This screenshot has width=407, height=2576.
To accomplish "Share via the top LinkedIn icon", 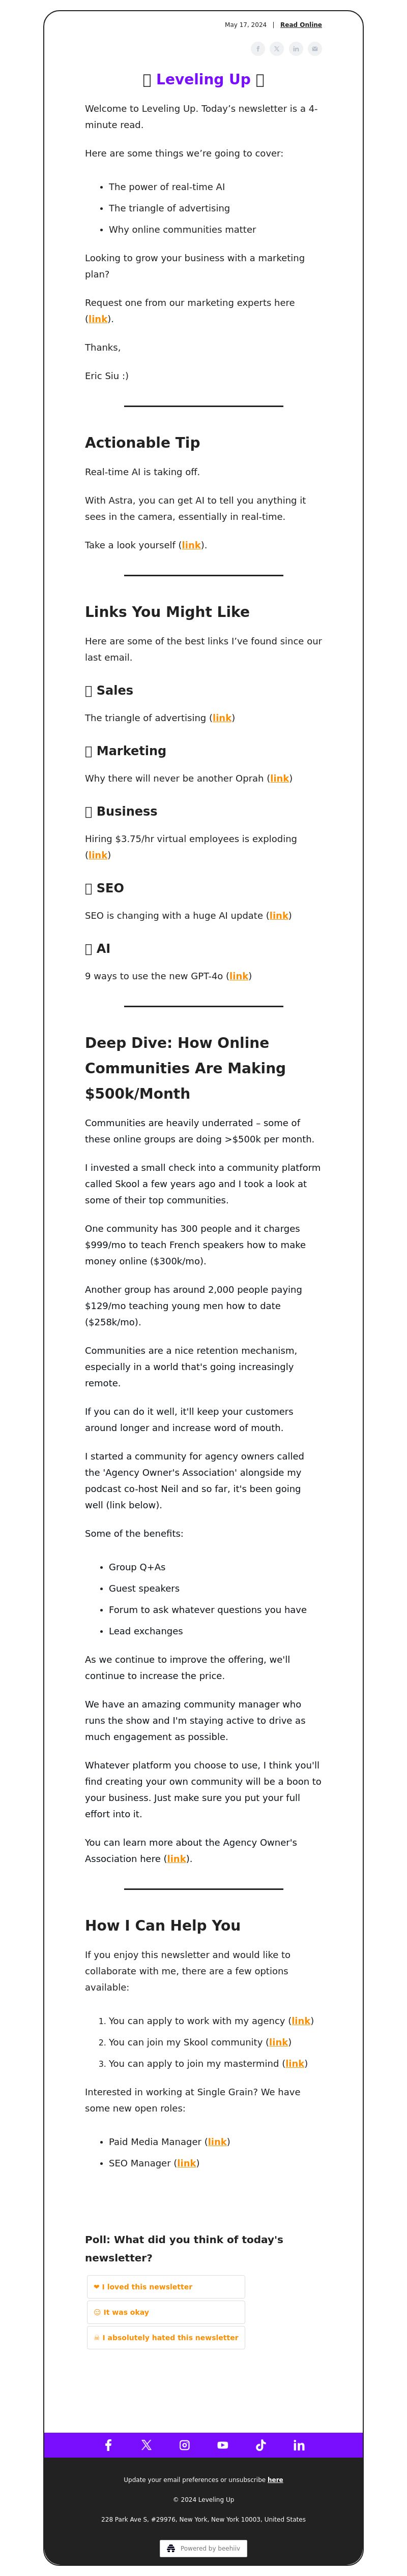I will click(x=296, y=49).
